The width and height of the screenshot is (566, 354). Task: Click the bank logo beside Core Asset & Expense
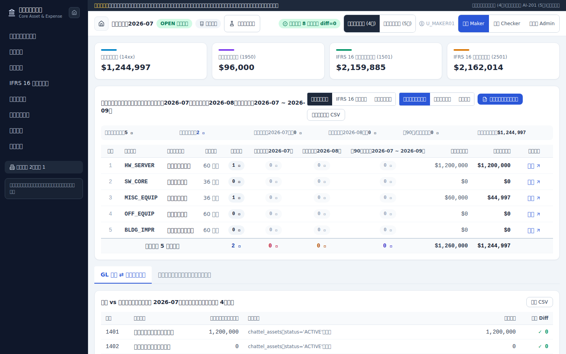pos(12,13)
